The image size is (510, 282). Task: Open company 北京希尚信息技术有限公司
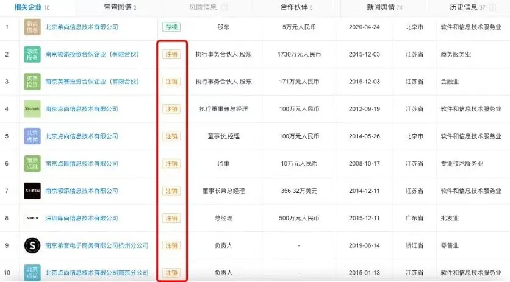[81, 27]
